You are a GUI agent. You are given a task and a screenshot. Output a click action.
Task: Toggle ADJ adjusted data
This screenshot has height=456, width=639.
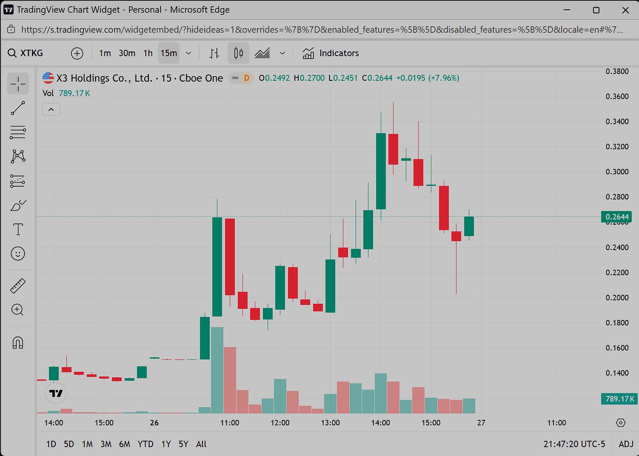pos(626,444)
